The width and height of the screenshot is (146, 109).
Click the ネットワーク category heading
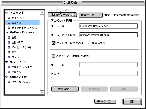pyautogui.click(x=18, y=62)
